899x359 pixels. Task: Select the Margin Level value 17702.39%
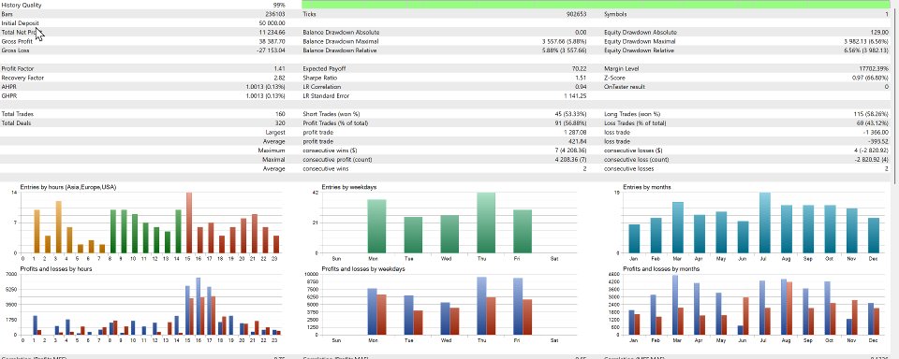[x=875, y=68]
